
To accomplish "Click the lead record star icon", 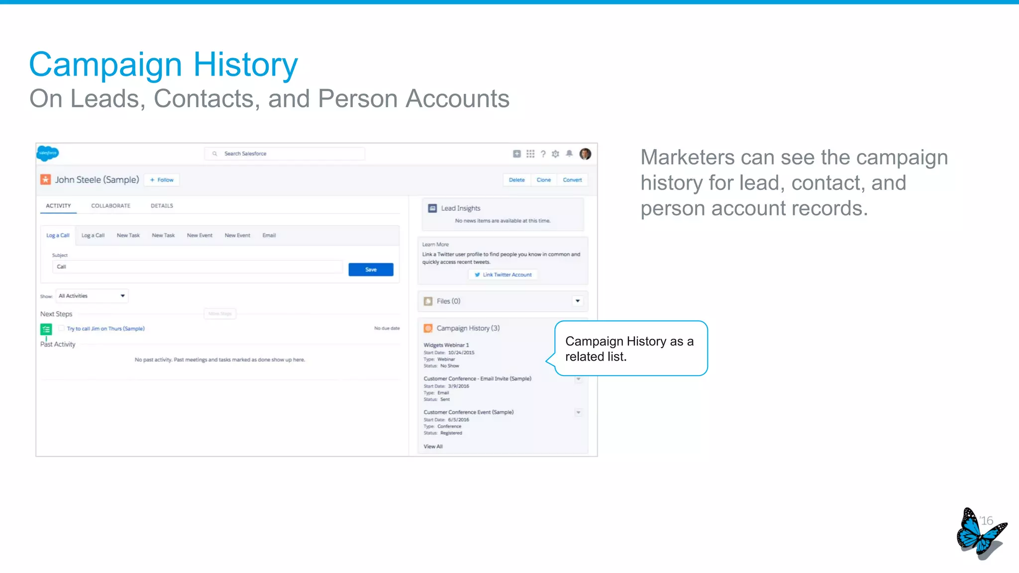I will [x=46, y=180].
